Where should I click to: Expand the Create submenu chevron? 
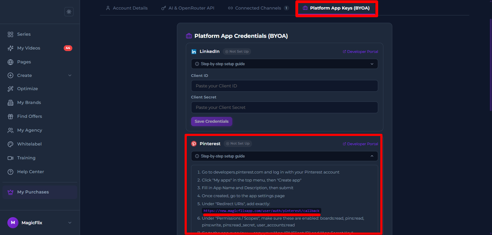coord(70,75)
